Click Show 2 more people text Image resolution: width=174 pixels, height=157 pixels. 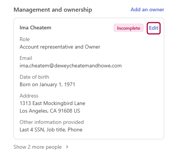point(38,147)
